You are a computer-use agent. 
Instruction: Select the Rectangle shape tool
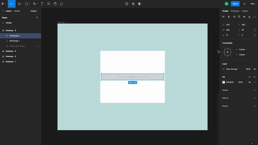tap(27, 4)
